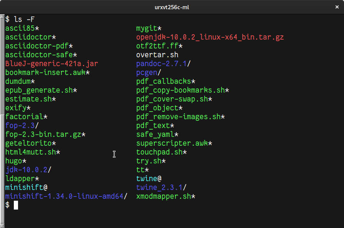
Task: Click the twine@ symlink entry
Action: click(149, 179)
